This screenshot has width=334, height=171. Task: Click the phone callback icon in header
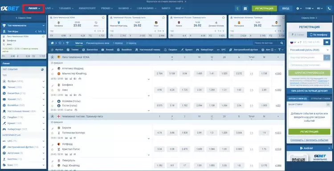coord(330,8)
